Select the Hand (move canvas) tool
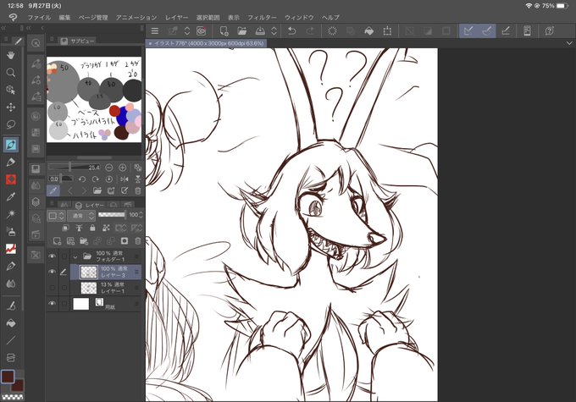Image resolution: width=576 pixels, height=402 pixels. [11, 55]
